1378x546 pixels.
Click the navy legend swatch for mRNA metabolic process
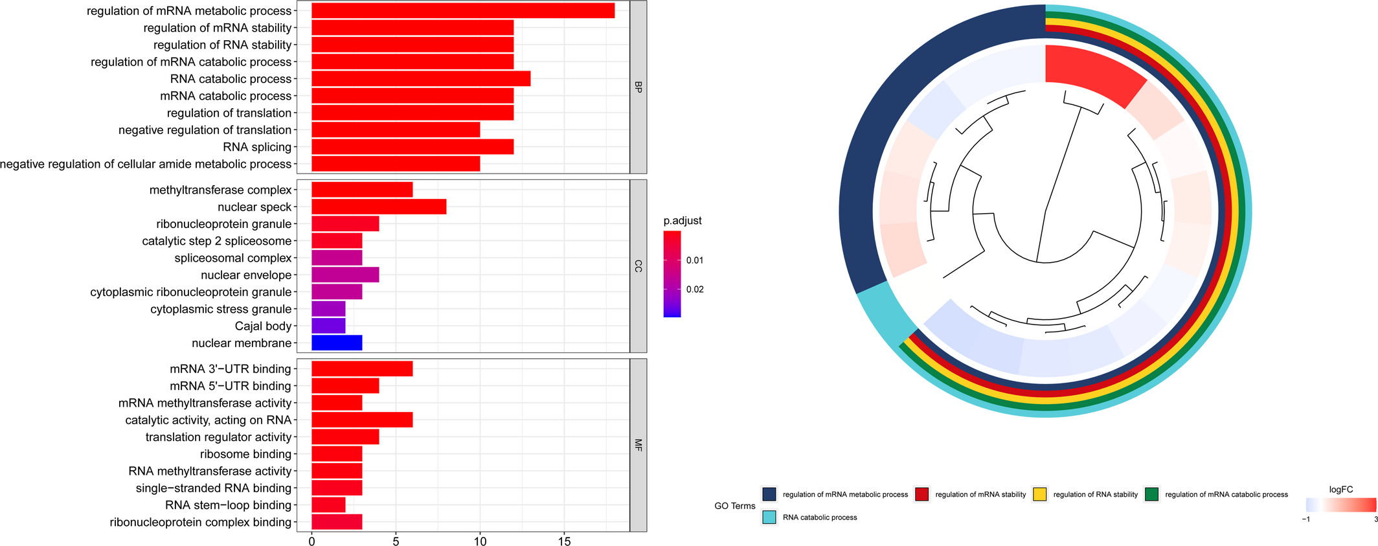click(769, 494)
